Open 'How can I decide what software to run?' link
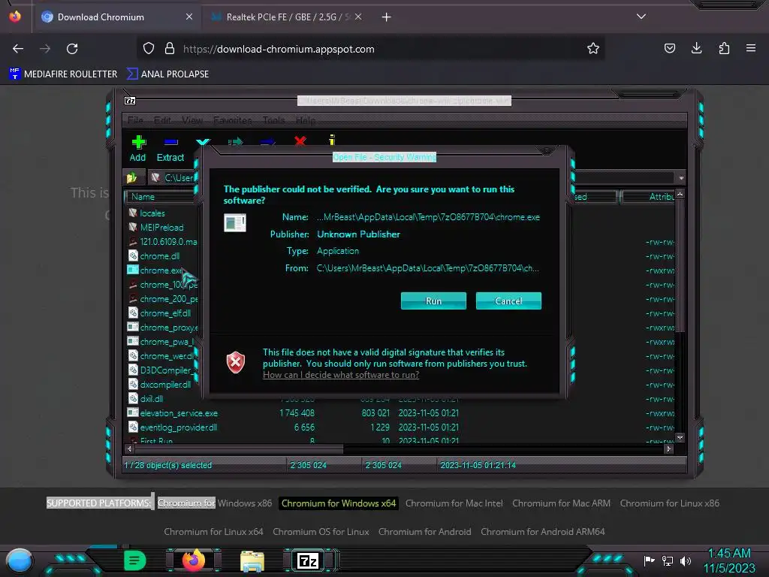The height and width of the screenshot is (577, 769). click(x=341, y=375)
